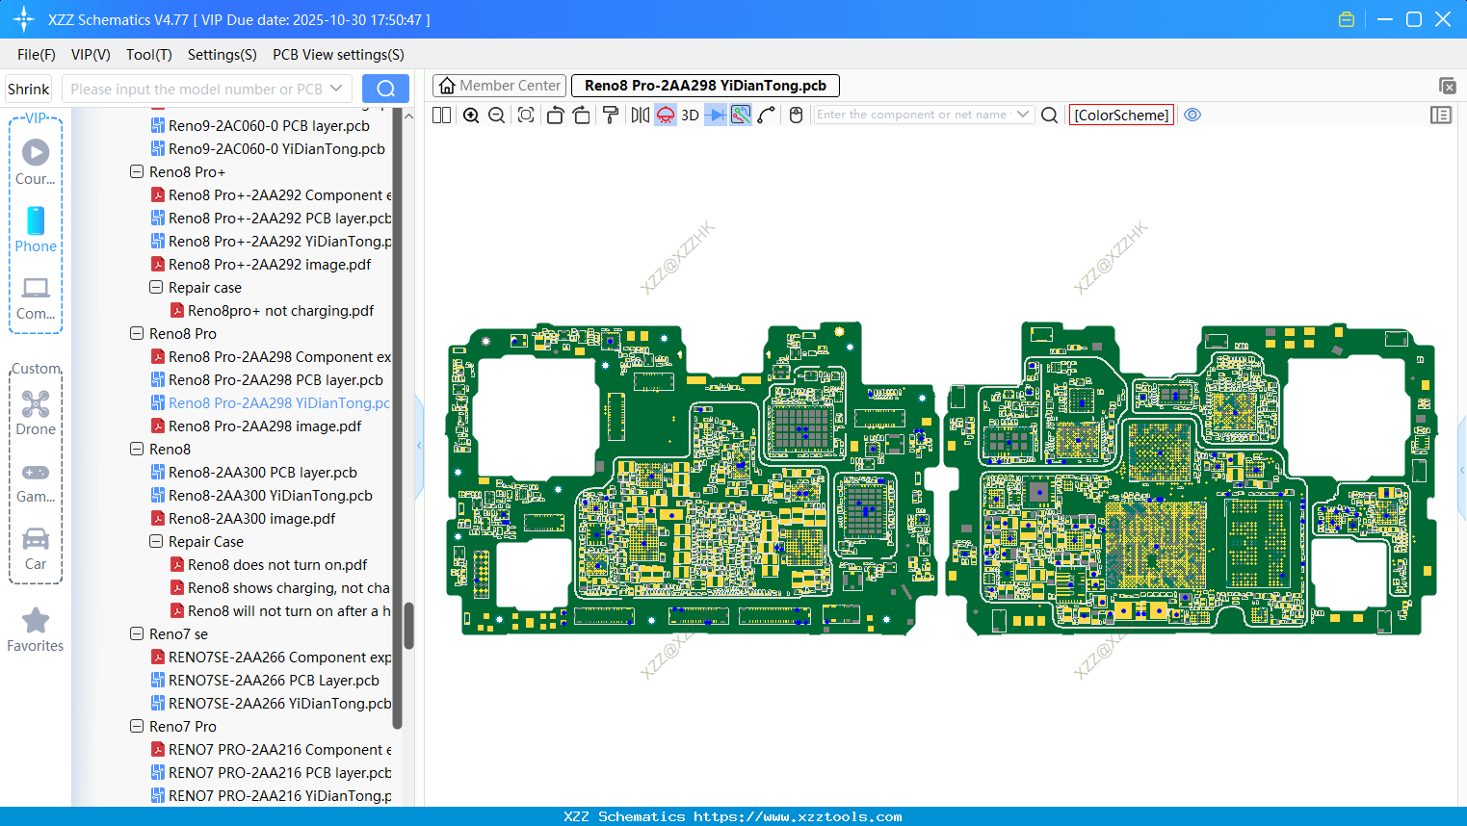
Task: Click the Shrink button
Action: 28,90
